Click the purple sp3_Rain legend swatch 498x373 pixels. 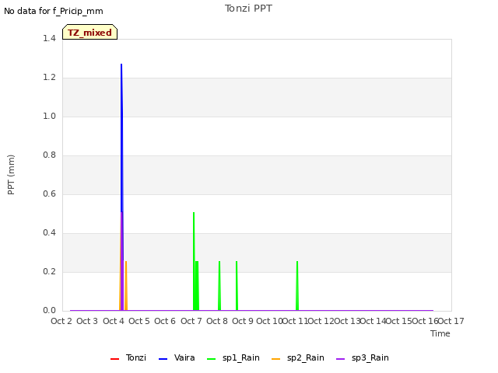pos(341,359)
